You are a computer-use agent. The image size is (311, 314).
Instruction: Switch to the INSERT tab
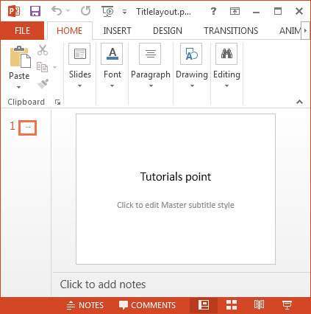(x=117, y=31)
